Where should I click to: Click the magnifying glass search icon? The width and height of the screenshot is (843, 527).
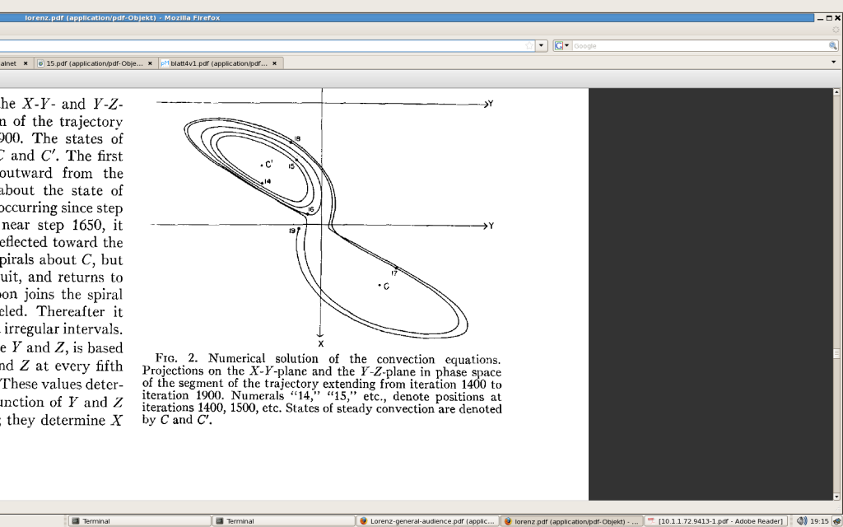[x=832, y=46]
